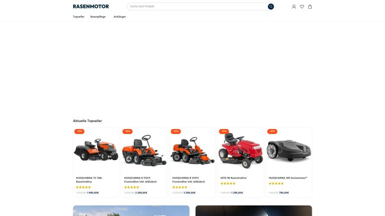
Task: Click discount badge on MTD 96 Rasentraktor
Action: click(224, 131)
